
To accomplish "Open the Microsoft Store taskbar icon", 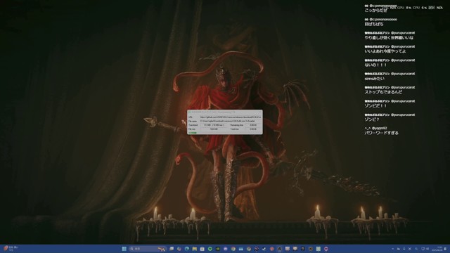I will (202, 249).
